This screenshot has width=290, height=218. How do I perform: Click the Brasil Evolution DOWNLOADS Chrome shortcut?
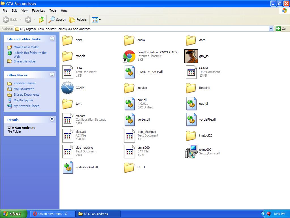pyautogui.click(x=129, y=56)
